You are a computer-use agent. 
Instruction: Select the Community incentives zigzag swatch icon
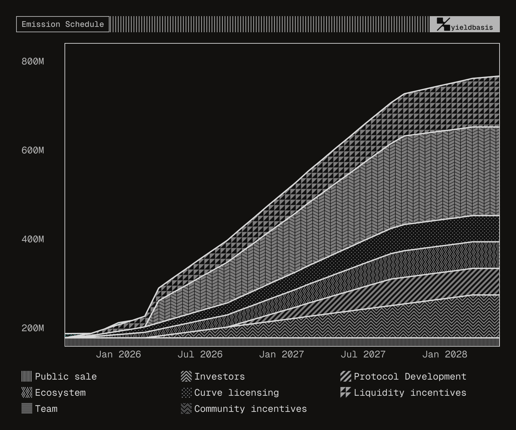tap(186, 408)
